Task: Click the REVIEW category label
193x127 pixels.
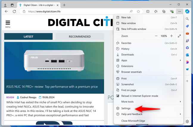Action: tap(10, 97)
